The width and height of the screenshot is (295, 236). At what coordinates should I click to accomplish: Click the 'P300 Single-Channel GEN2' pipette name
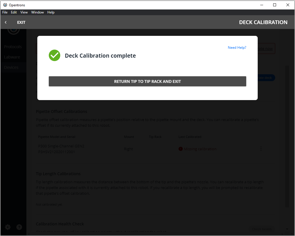tap(61, 146)
